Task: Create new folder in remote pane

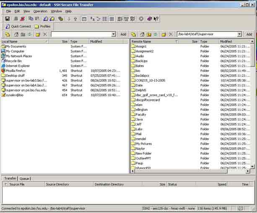Action: click(164, 34)
